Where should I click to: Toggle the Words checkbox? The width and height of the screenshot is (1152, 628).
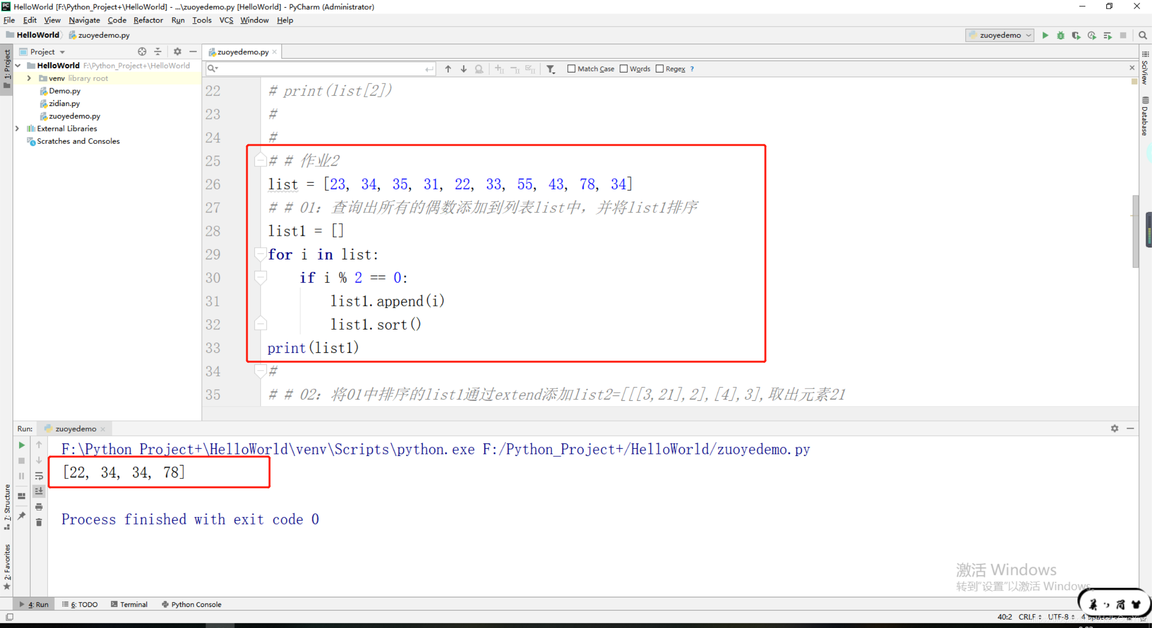click(624, 69)
